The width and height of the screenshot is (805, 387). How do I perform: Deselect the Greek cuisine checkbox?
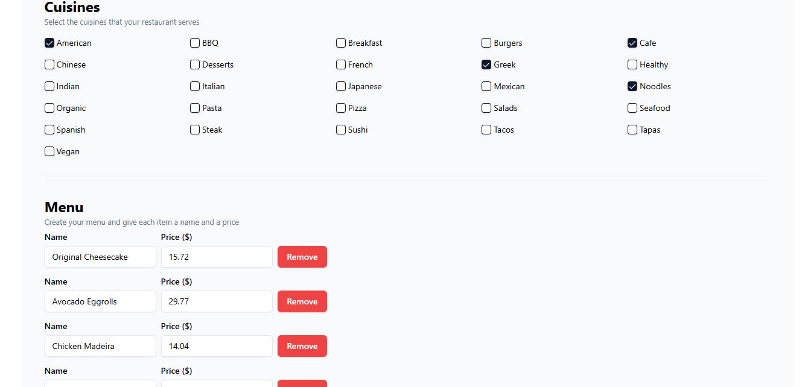pos(486,64)
